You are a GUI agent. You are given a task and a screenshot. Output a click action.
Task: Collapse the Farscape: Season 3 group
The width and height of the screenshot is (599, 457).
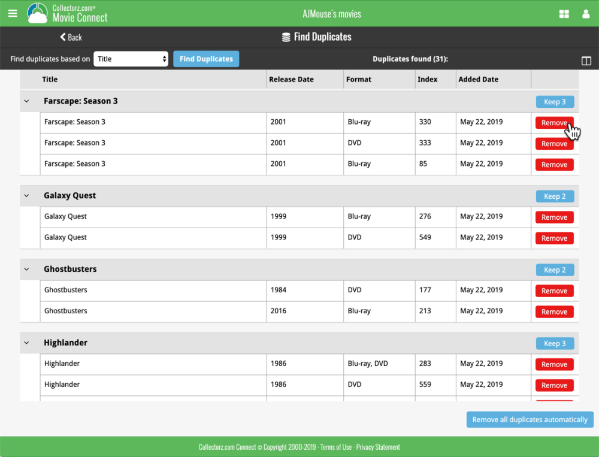click(x=26, y=101)
